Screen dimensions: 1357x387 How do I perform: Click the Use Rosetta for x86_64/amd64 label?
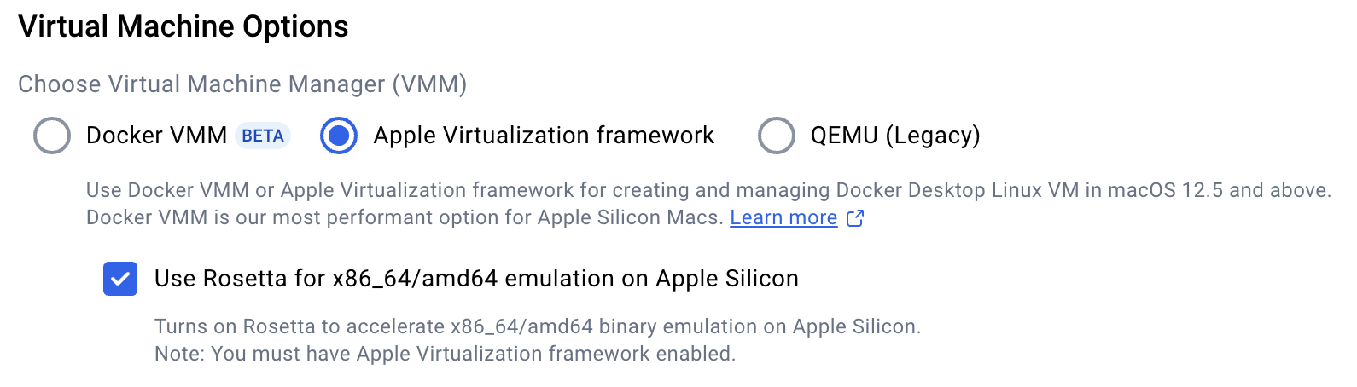pos(476,279)
